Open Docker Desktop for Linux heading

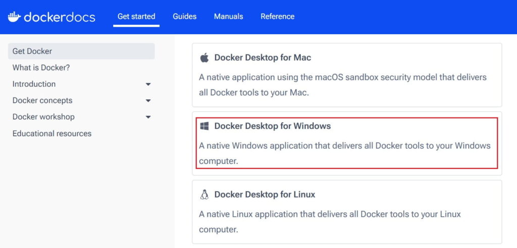pyautogui.click(x=265, y=195)
